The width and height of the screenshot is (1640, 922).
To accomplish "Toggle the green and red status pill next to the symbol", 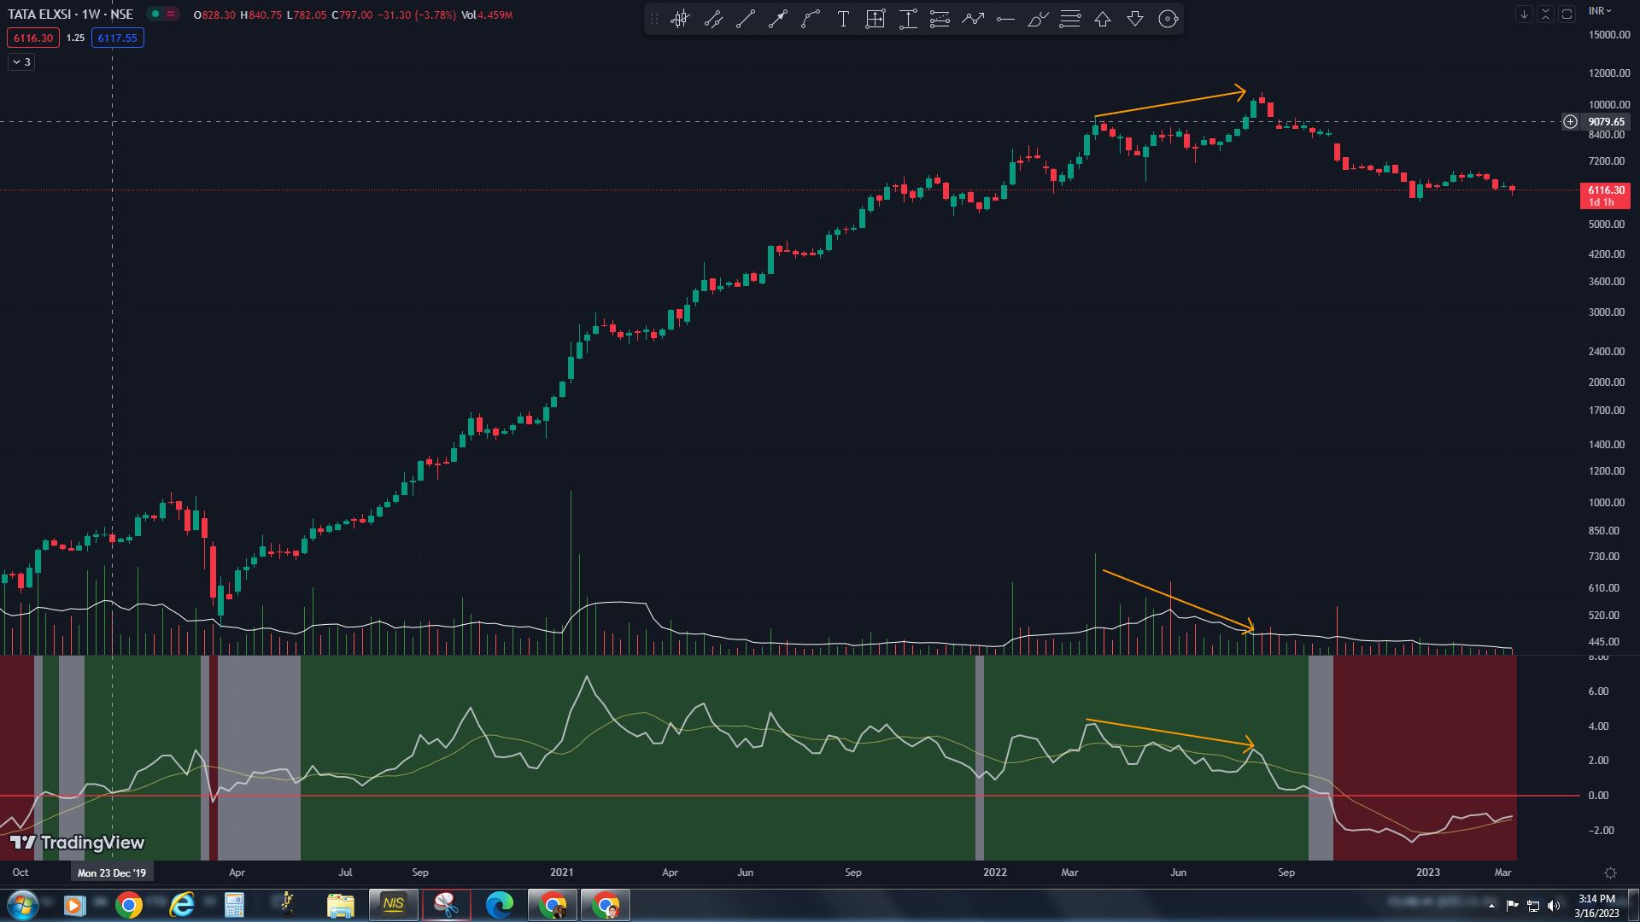I will pyautogui.click(x=163, y=14).
